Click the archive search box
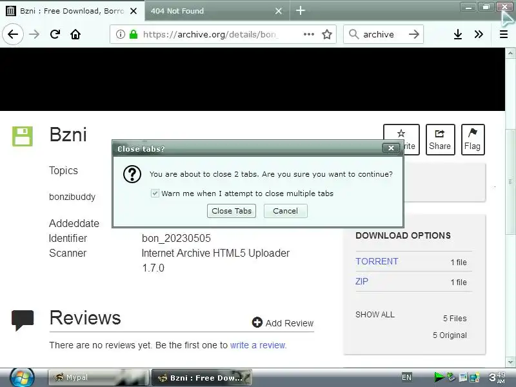The width and height of the screenshot is (516, 387). [x=383, y=34]
